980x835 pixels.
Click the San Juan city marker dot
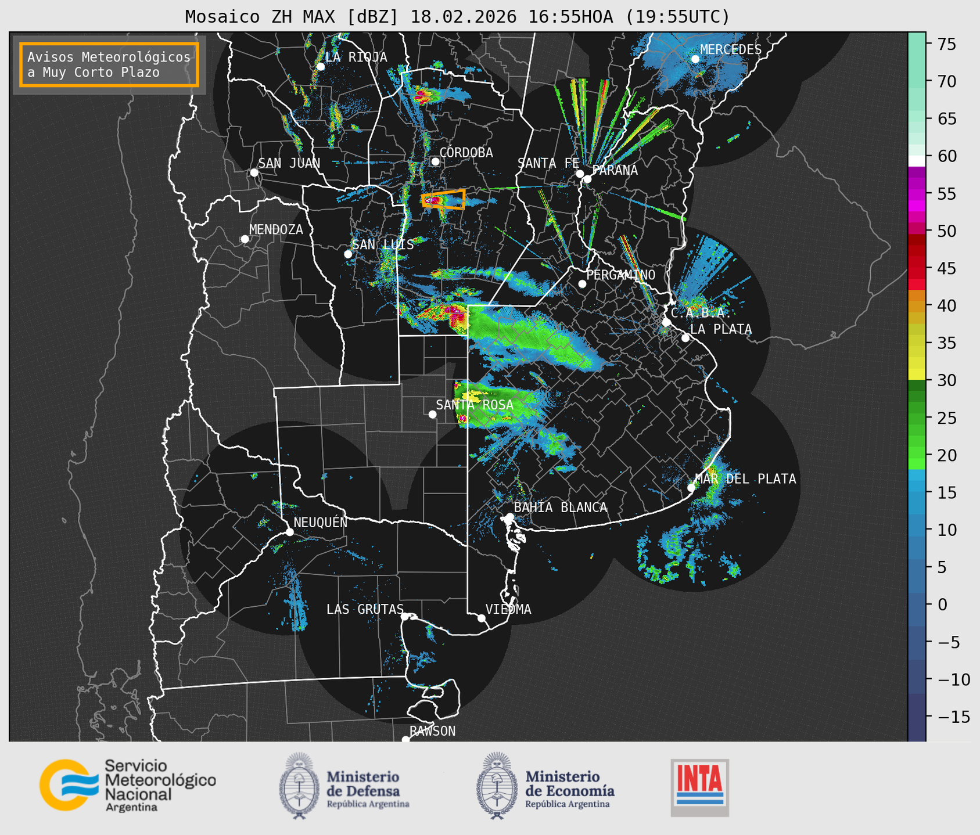[254, 172]
